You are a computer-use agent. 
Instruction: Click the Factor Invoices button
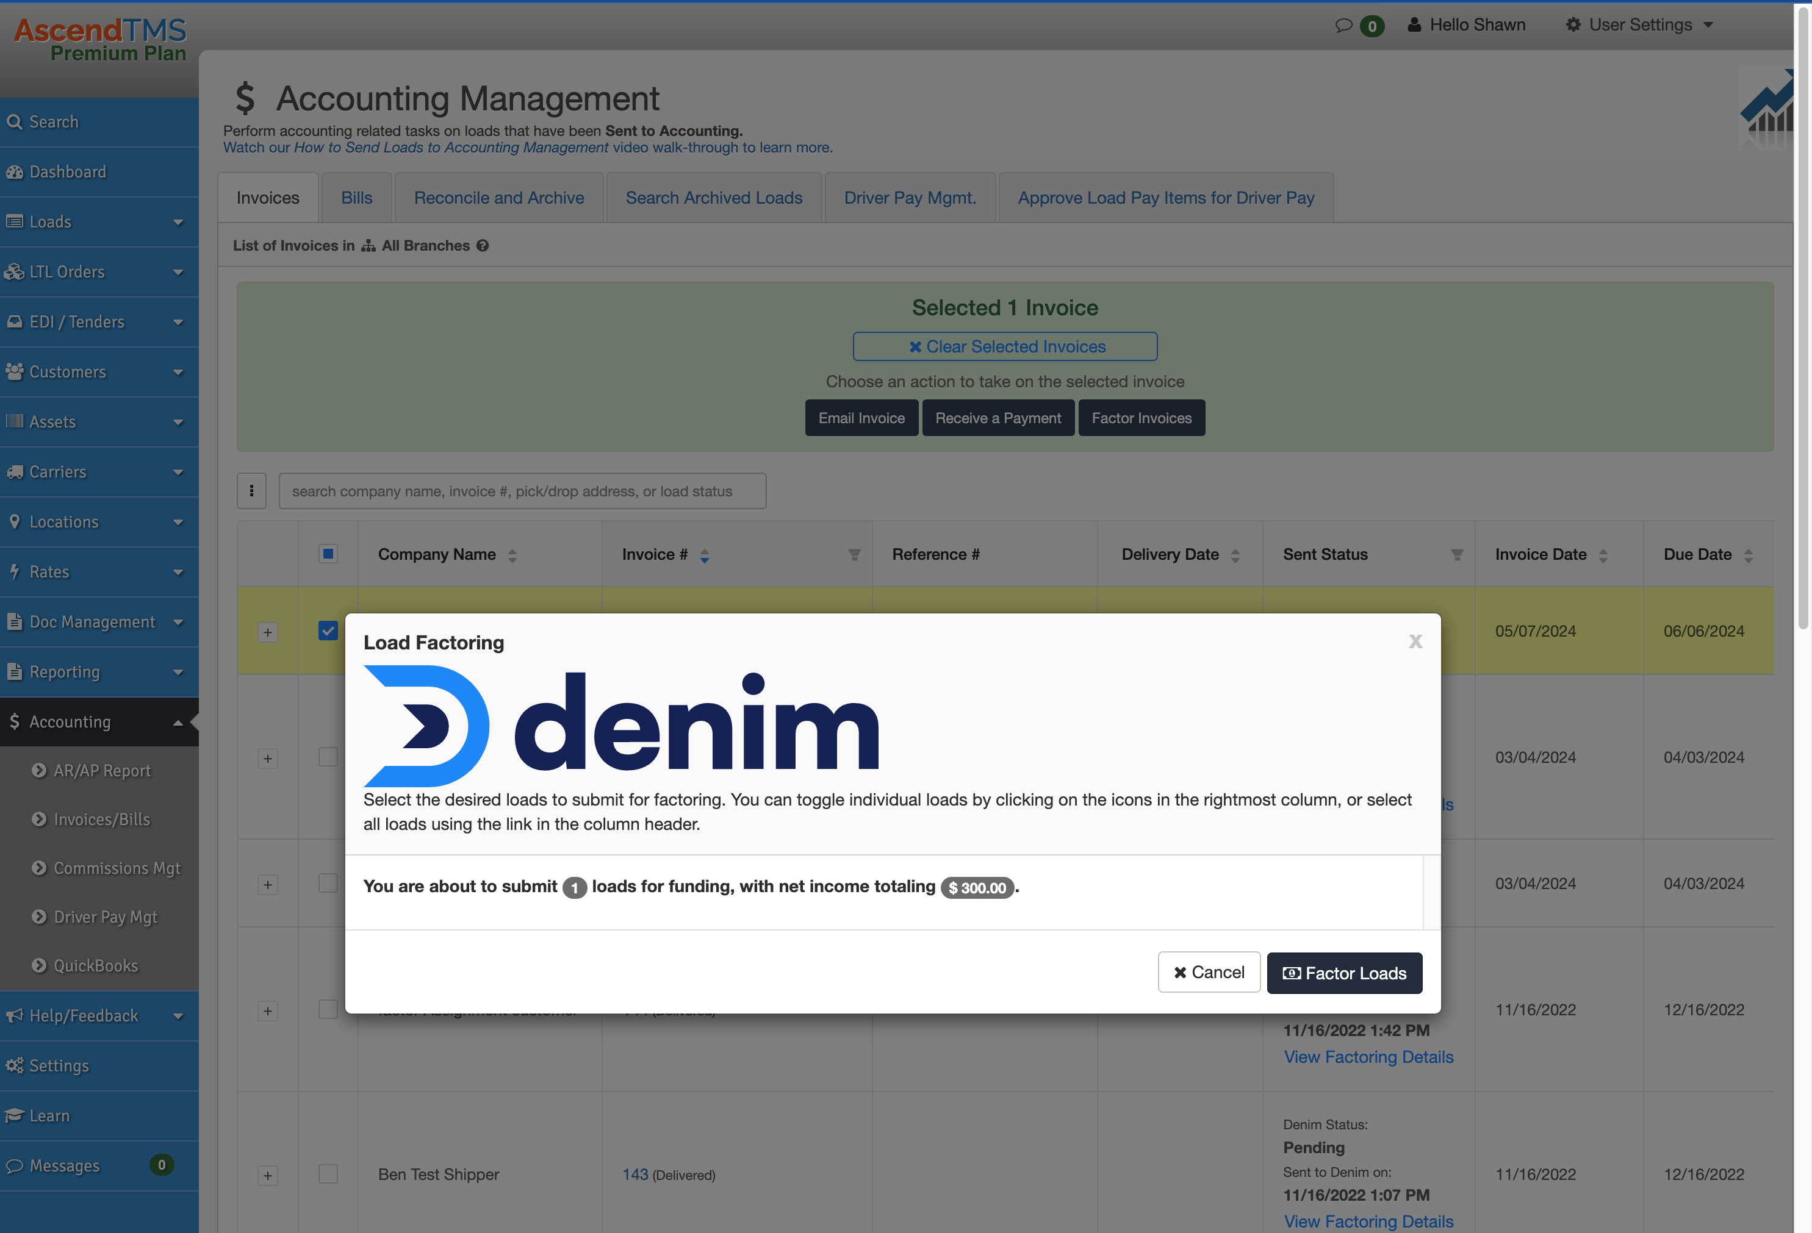tap(1141, 418)
